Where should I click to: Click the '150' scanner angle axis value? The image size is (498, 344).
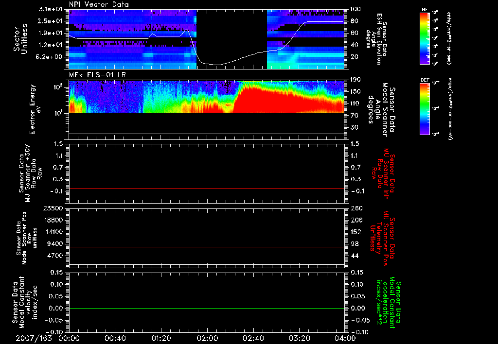pos(356,92)
